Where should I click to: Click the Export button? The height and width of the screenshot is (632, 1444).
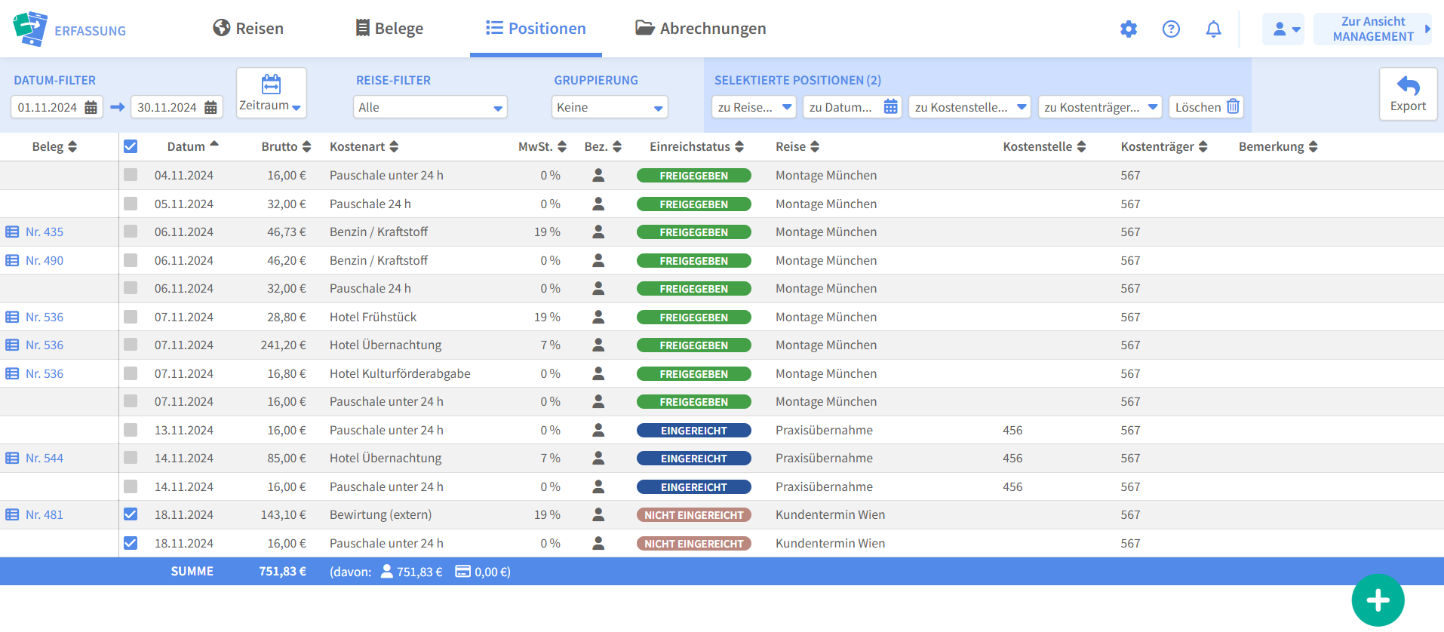coord(1408,94)
